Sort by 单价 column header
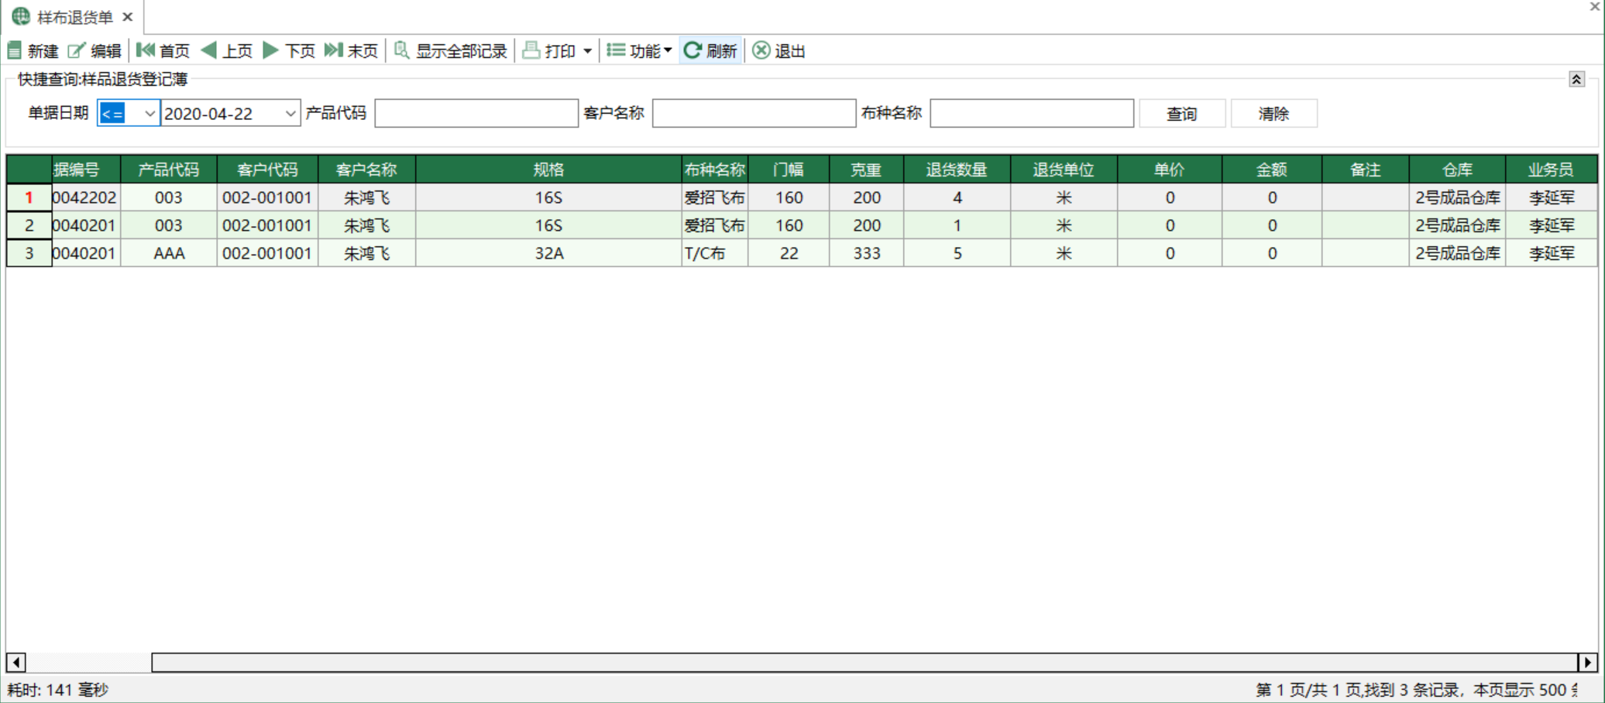 (x=1170, y=170)
